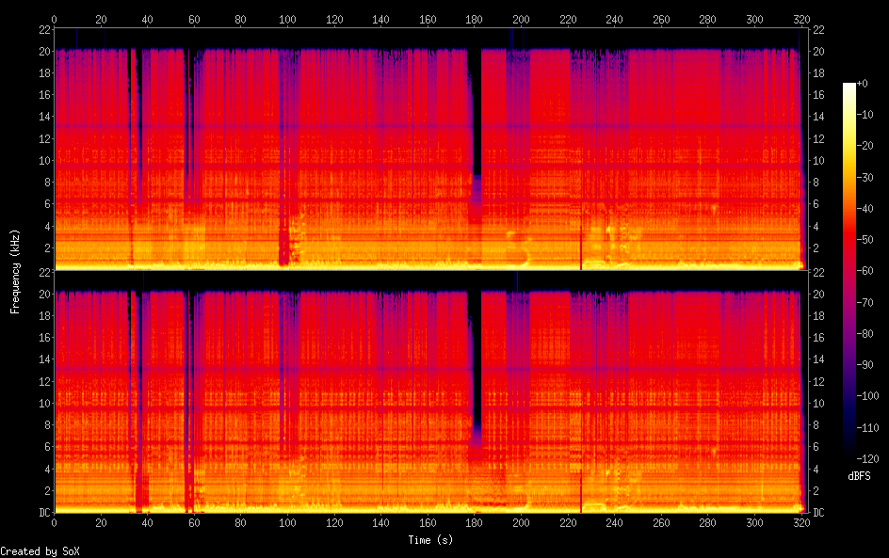Click the upper channel spectrogram plot
The width and height of the screenshot is (889, 558).
coord(430,149)
